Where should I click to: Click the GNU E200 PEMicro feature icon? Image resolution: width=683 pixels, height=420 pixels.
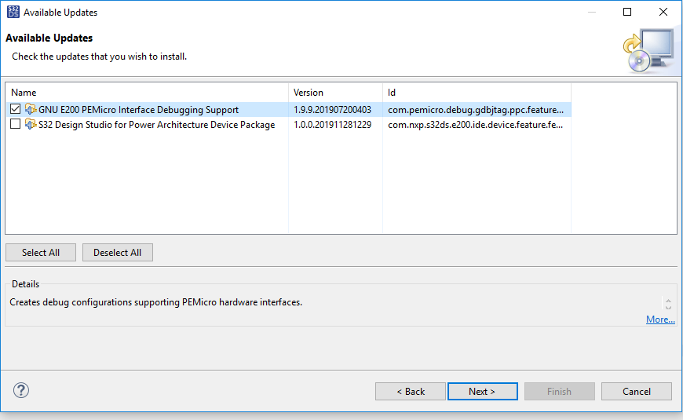point(31,109)
